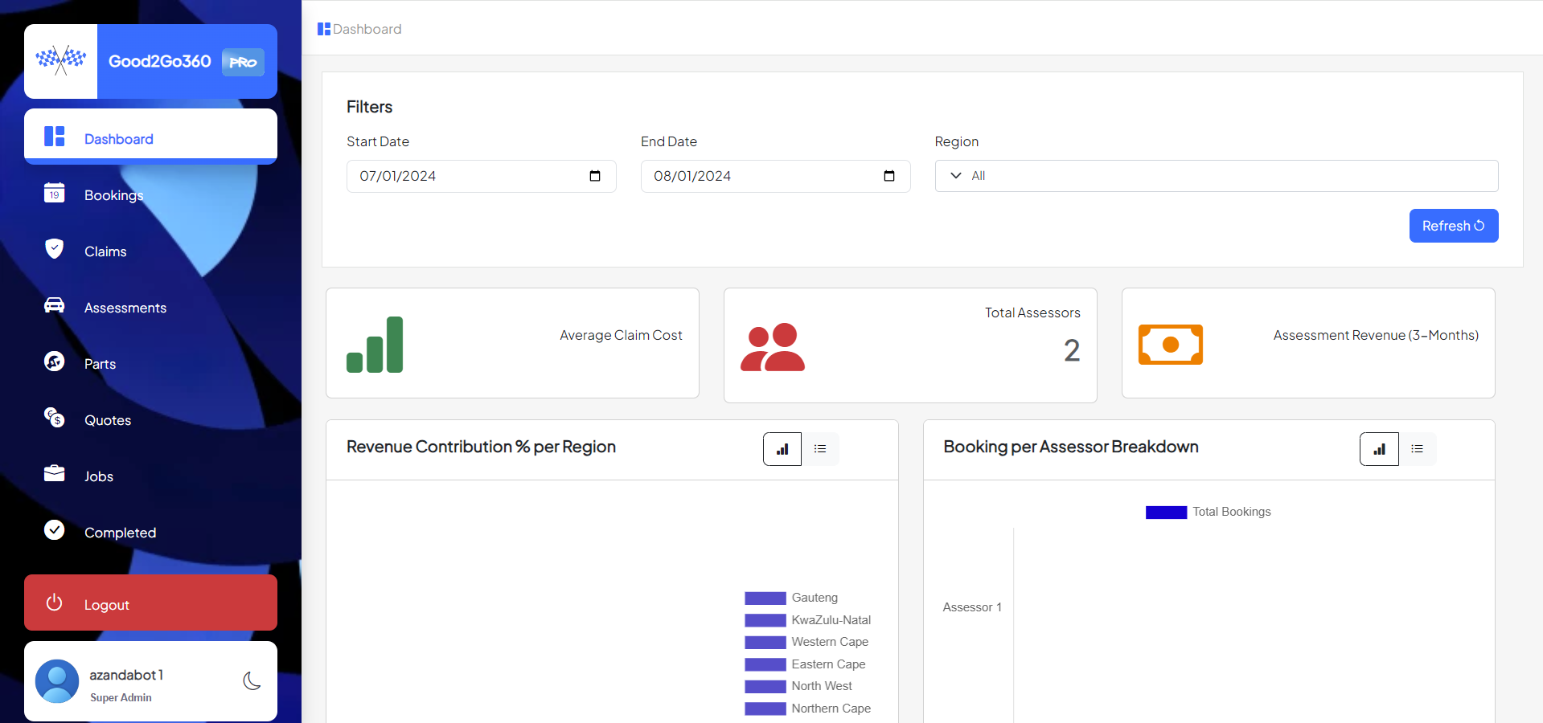Click the Total Assessors count 2
Screen dimensions: 1543x723
click(x=1072, y=350)
